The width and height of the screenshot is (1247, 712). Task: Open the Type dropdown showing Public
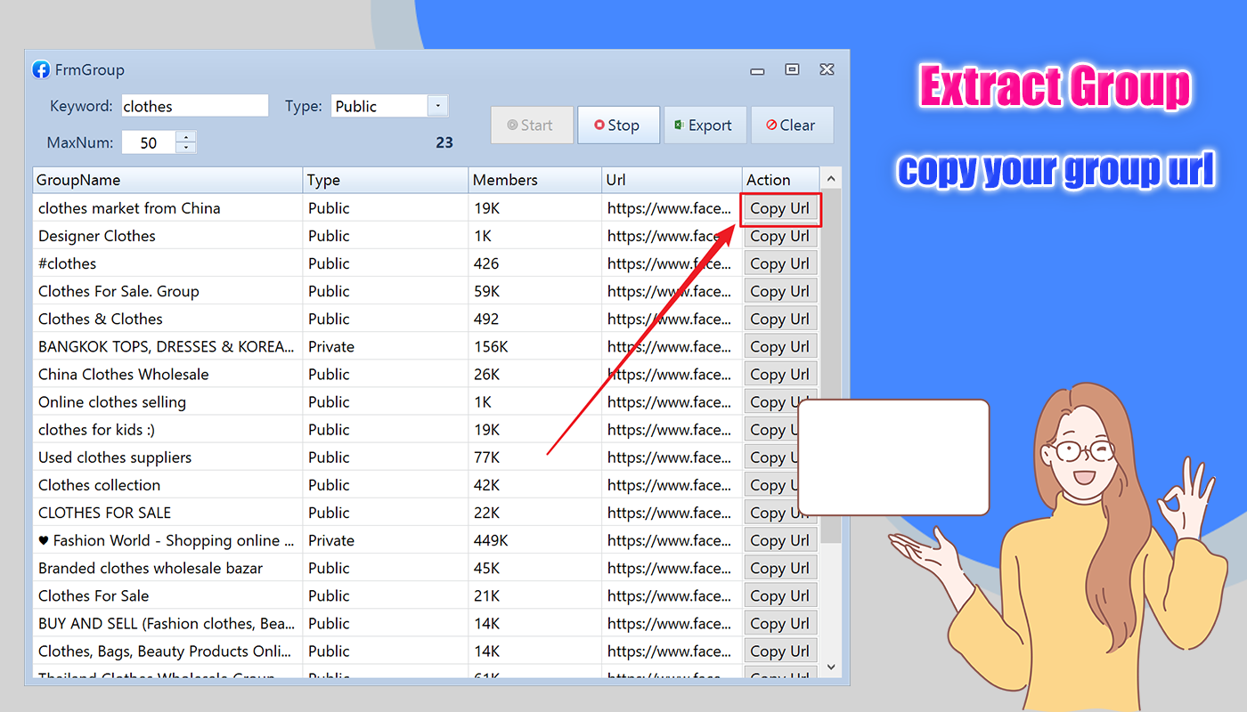[437, 105]
